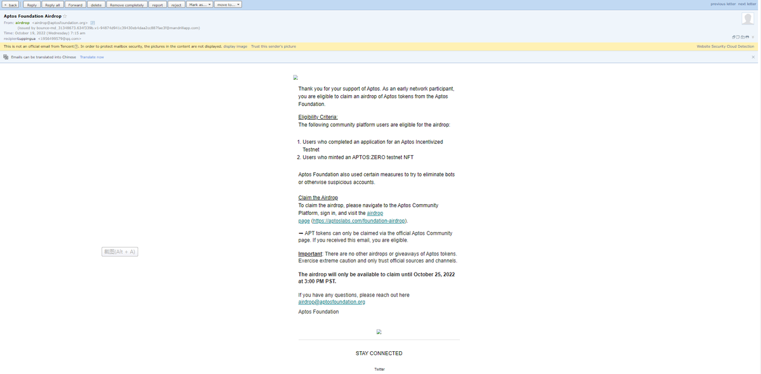Go back using the back button
The height and width of the screenshot is (374, 761).
tap(10, 4)
